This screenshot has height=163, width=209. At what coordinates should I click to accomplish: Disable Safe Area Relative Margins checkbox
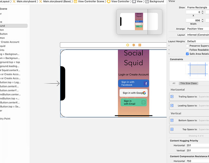click(187, 54)
